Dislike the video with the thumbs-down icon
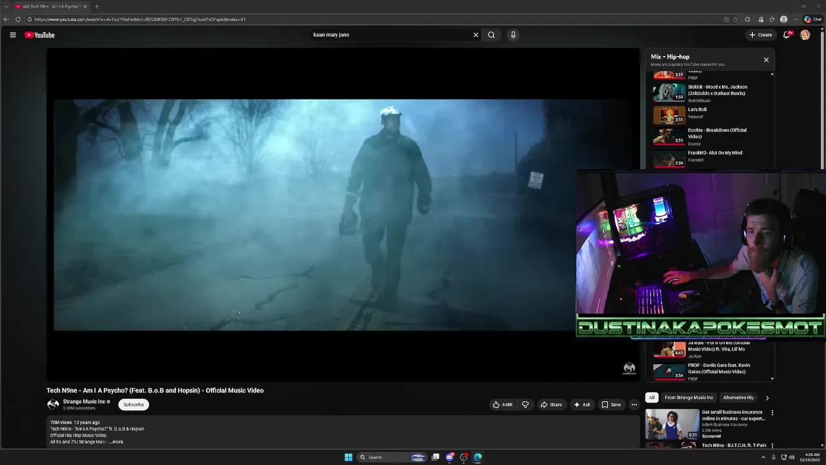This screenshot has height=465, width=826. pyautogui.click(x=525, y=404)
